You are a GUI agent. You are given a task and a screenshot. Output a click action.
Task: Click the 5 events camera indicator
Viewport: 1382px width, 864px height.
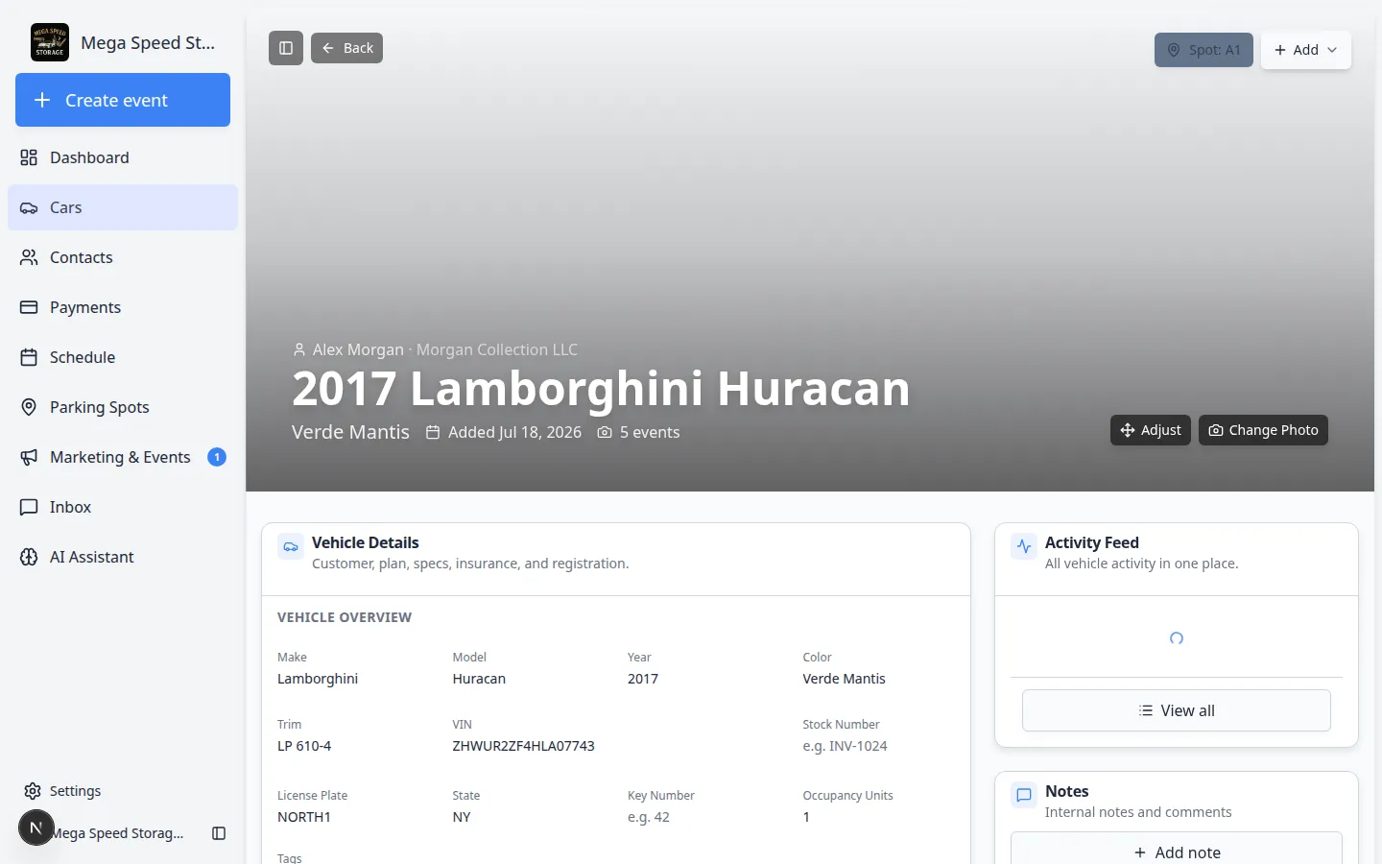point(638,432)
